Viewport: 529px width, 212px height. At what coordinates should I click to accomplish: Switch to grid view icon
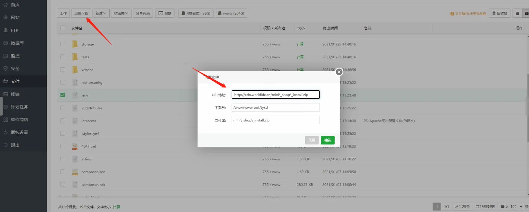(x=517, y=13)
